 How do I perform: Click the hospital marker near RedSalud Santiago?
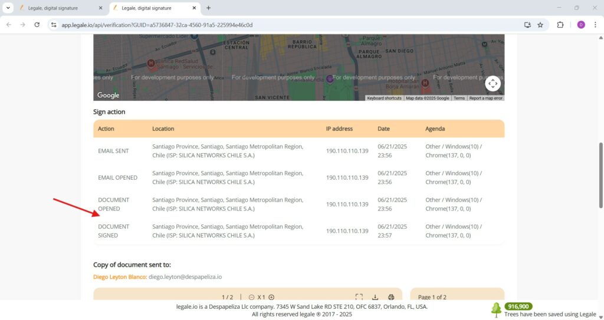click(151, 63)
